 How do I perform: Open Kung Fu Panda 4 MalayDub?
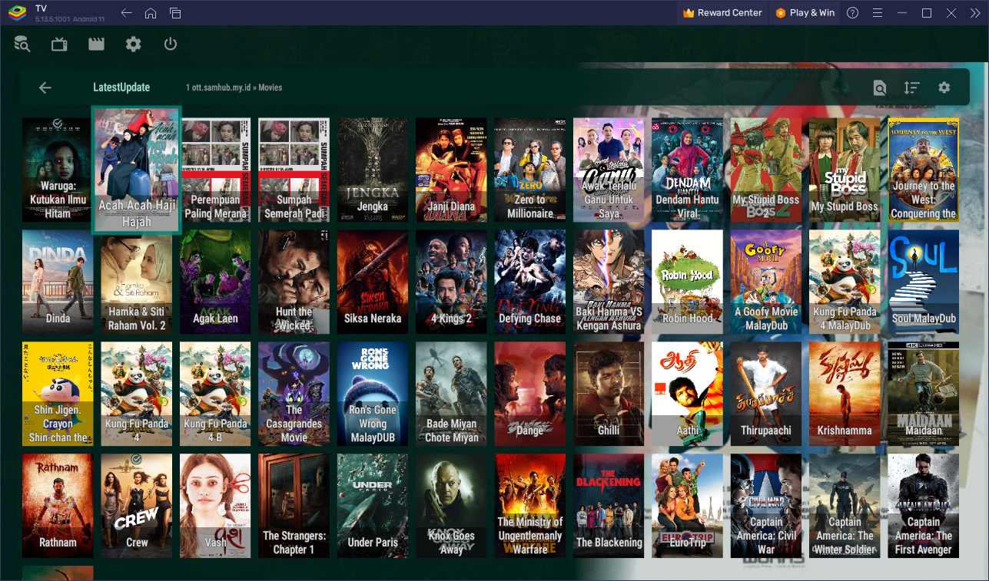tap(845, 282)
